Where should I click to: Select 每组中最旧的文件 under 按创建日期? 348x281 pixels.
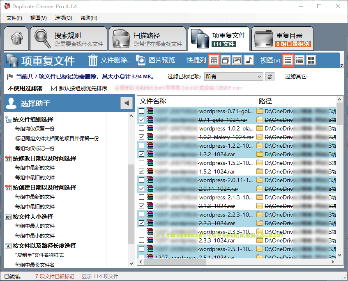35,206
